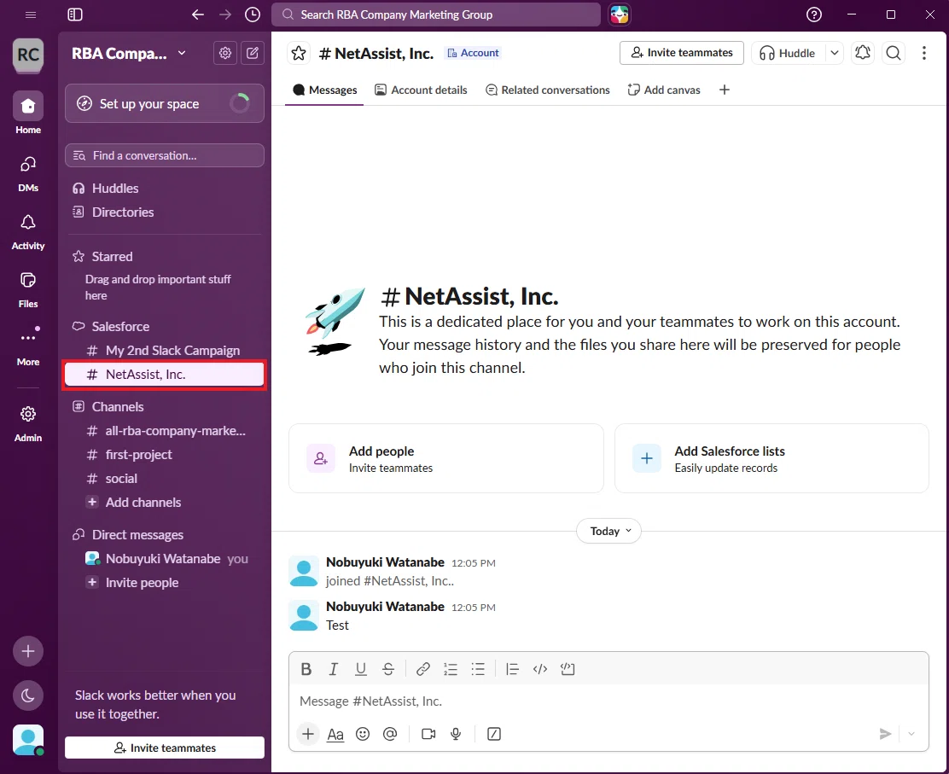Record a video clip

[428, 734]
